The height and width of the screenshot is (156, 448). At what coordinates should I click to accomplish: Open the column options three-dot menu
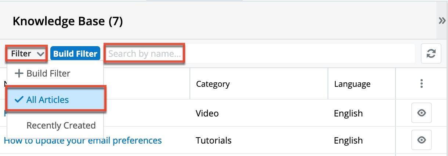coord(422,84)
